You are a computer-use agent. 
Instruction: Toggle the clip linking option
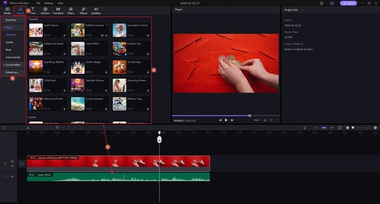point(316,128)
